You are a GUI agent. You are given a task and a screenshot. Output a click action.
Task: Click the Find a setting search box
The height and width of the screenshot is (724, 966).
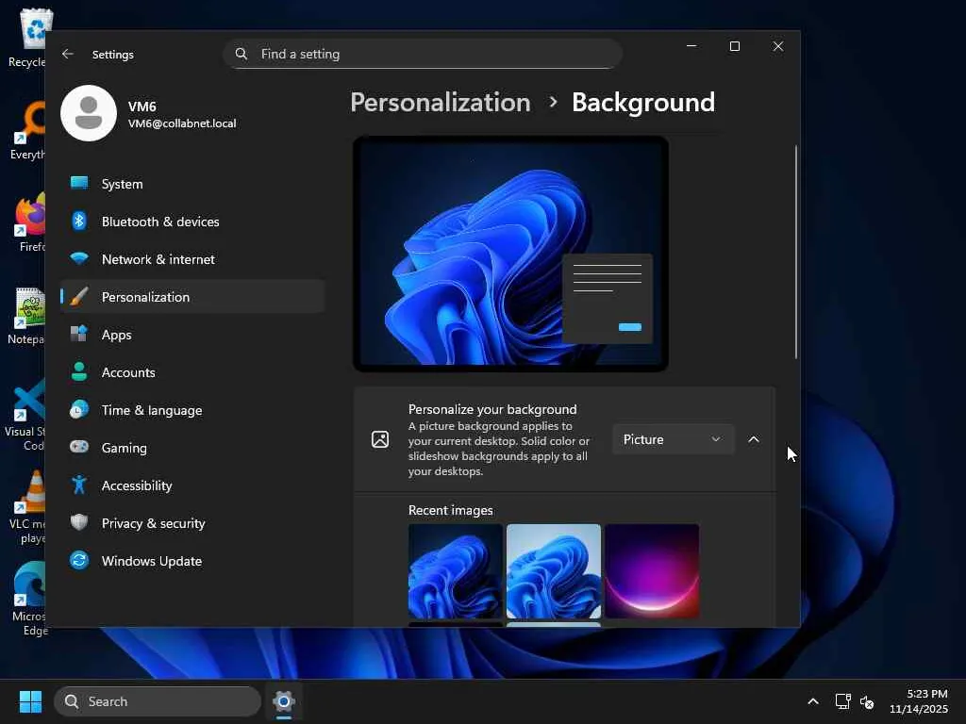point(423,54)
